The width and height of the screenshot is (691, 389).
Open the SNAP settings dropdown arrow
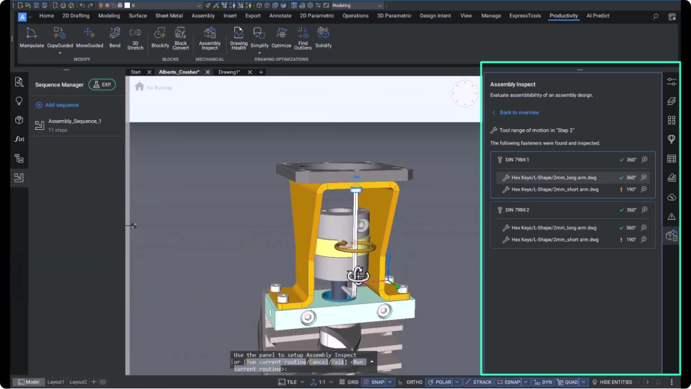point(390,382)
